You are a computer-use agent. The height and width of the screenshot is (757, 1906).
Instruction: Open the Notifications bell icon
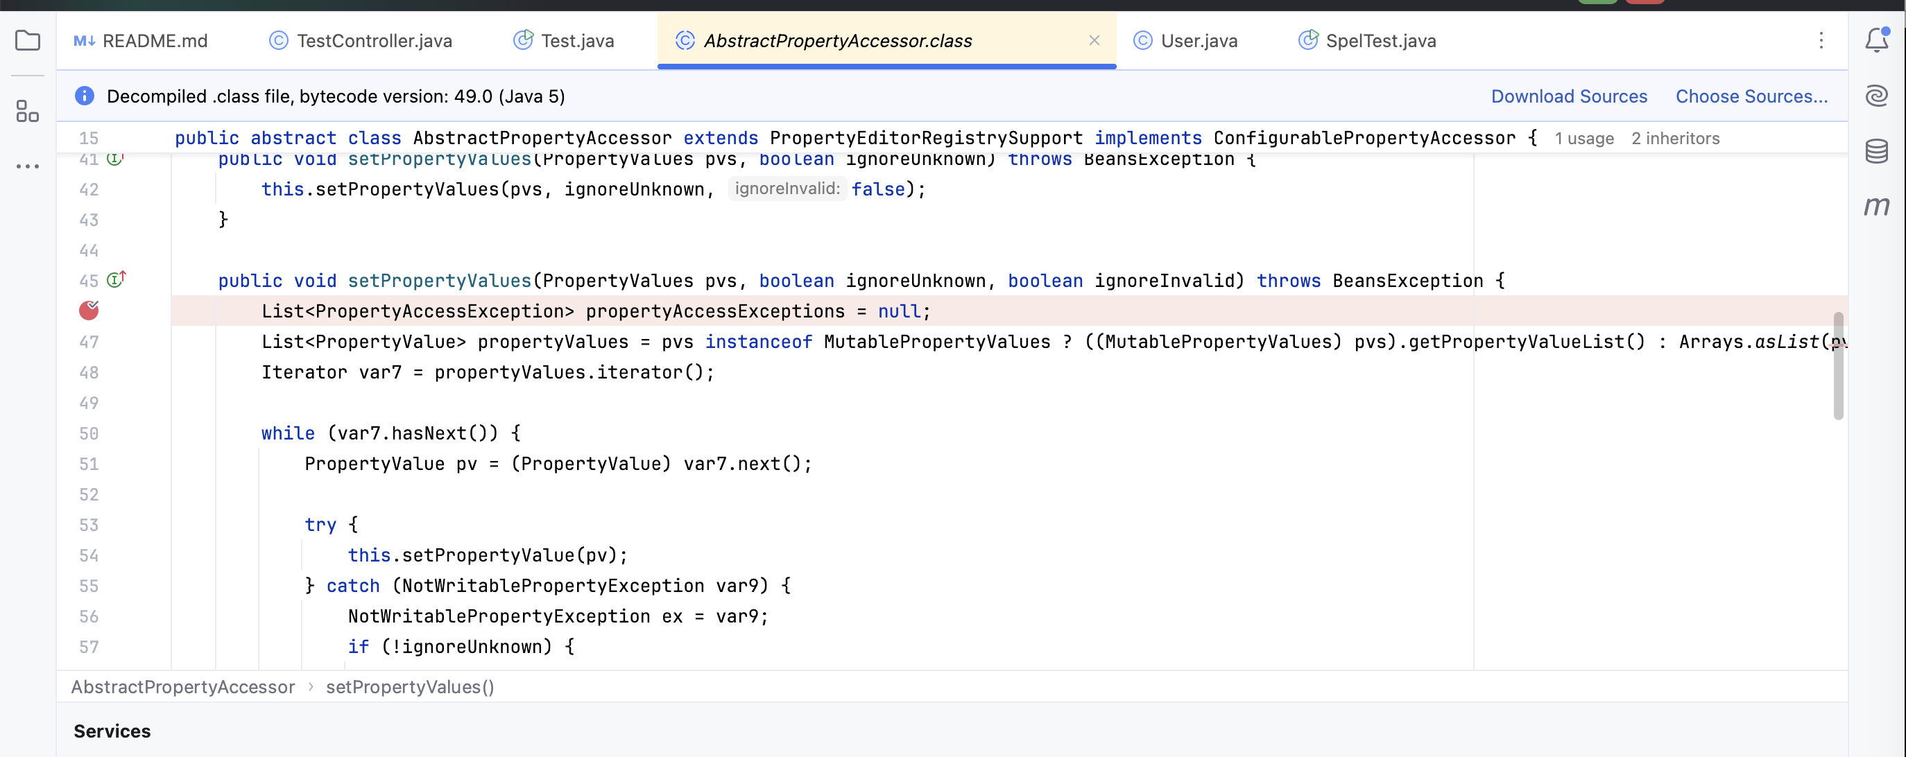(x=1875, y=40)
